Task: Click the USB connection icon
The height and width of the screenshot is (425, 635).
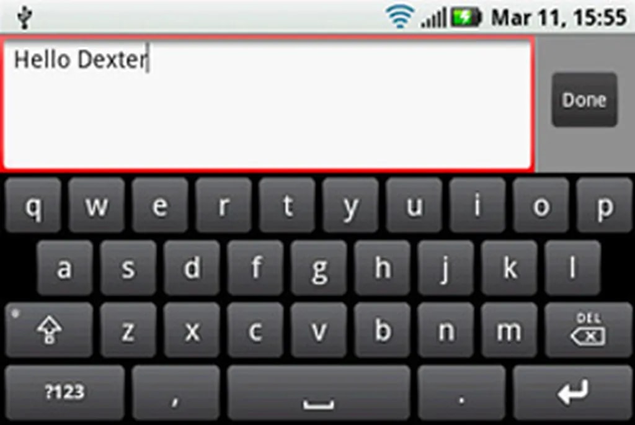Action: point(25,17)
